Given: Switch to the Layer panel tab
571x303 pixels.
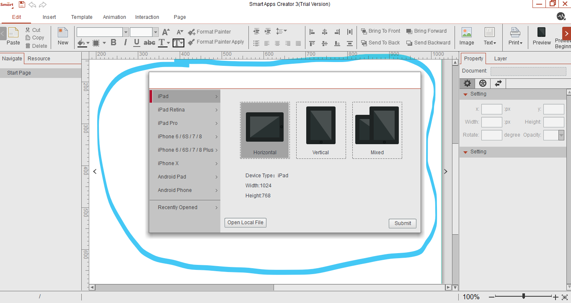Looking at the screenshot, I should [501, 59].
